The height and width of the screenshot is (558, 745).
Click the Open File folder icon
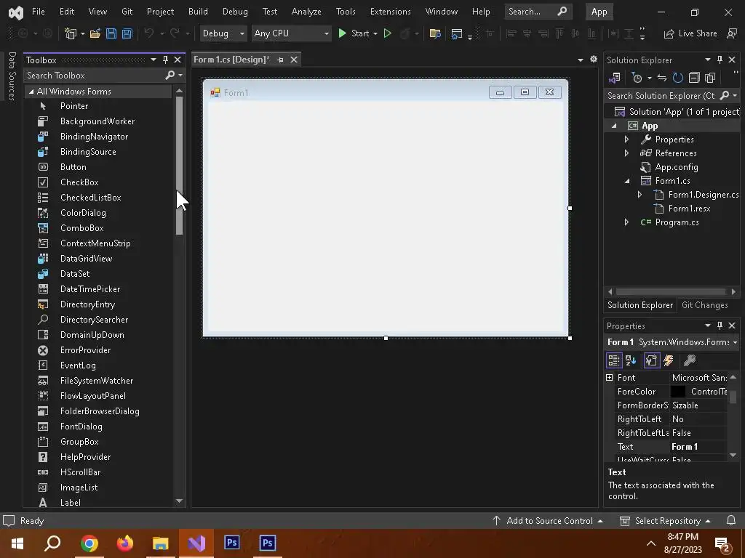95,33
